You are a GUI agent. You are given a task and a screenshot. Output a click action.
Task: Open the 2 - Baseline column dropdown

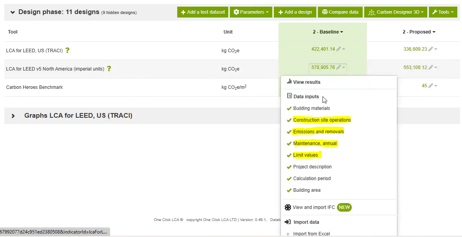(342, 32)
